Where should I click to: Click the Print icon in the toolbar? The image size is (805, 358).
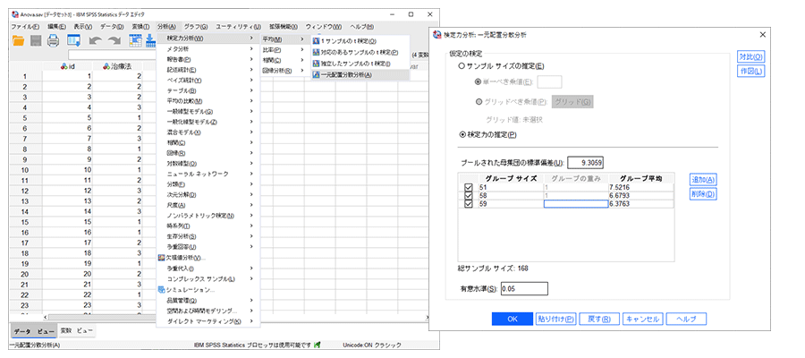point(54,41)
